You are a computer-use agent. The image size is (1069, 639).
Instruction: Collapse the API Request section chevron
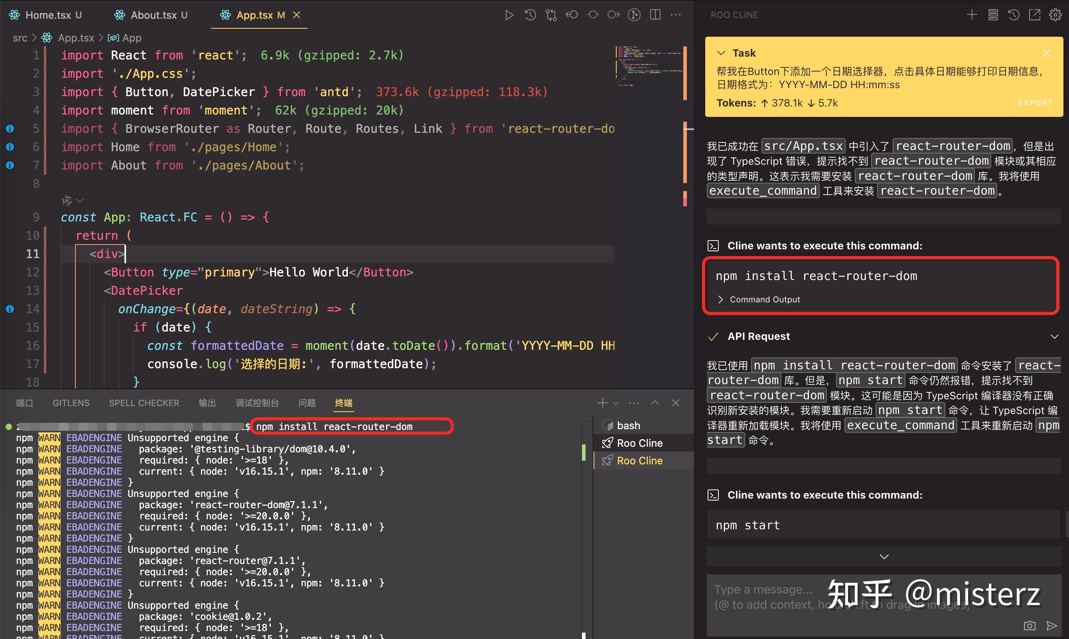tap(1054, 336)
